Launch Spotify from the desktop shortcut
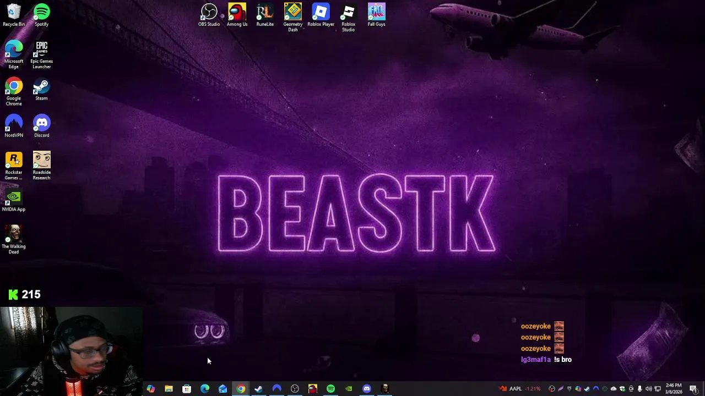 [41, 15]
